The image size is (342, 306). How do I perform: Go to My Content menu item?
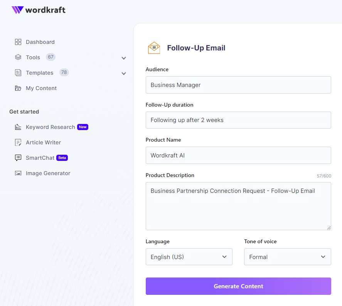41,88
